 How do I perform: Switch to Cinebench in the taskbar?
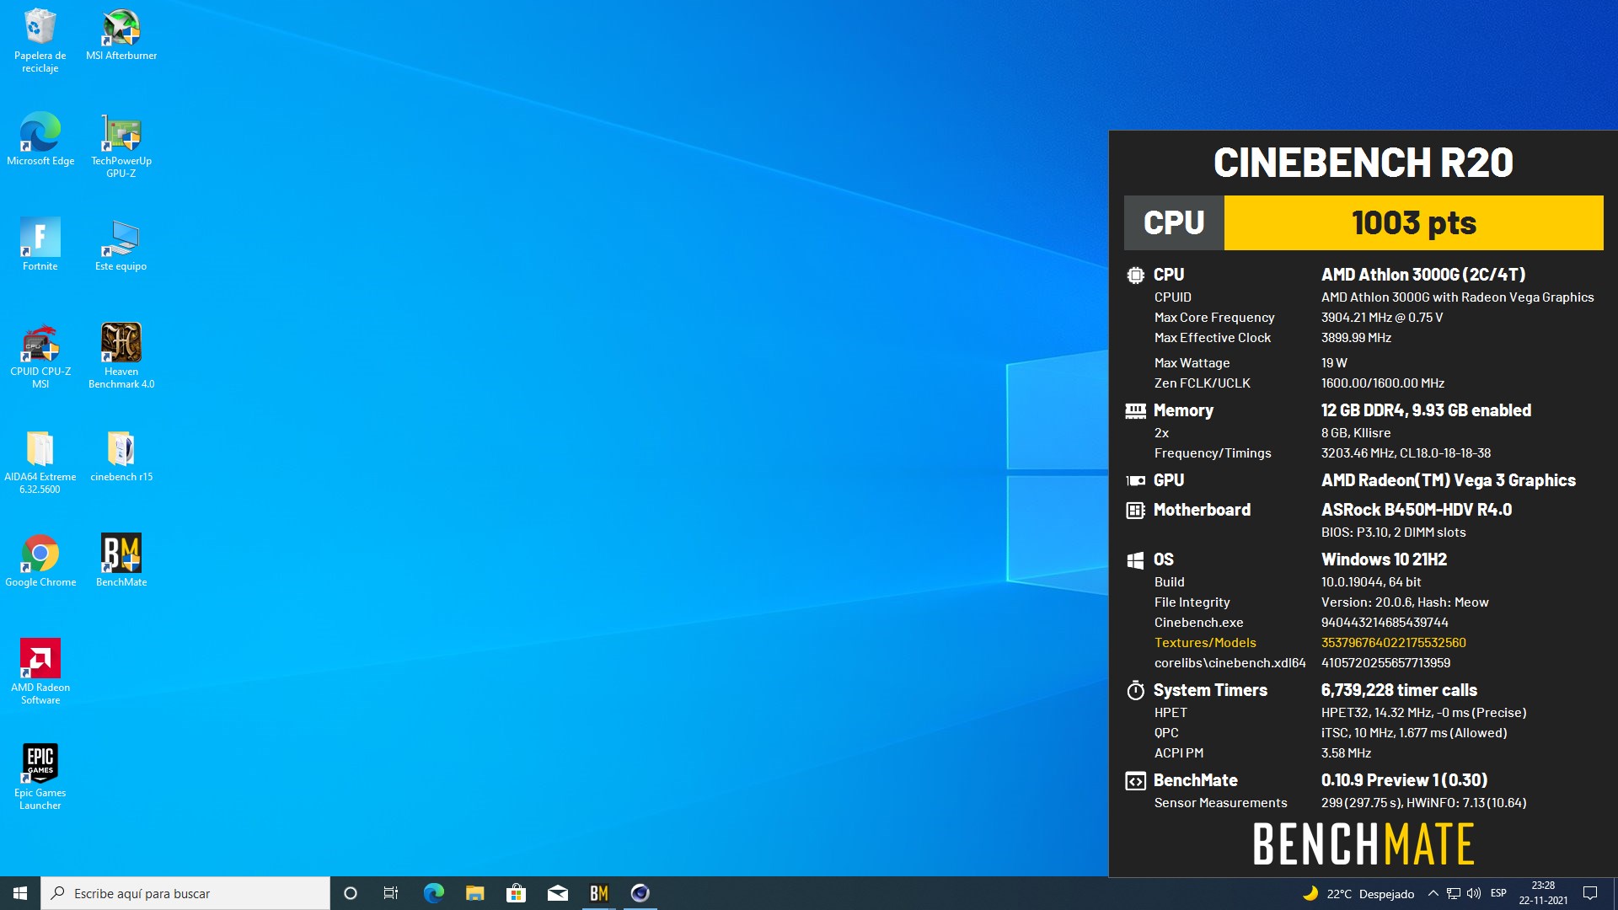click(640, 893)
